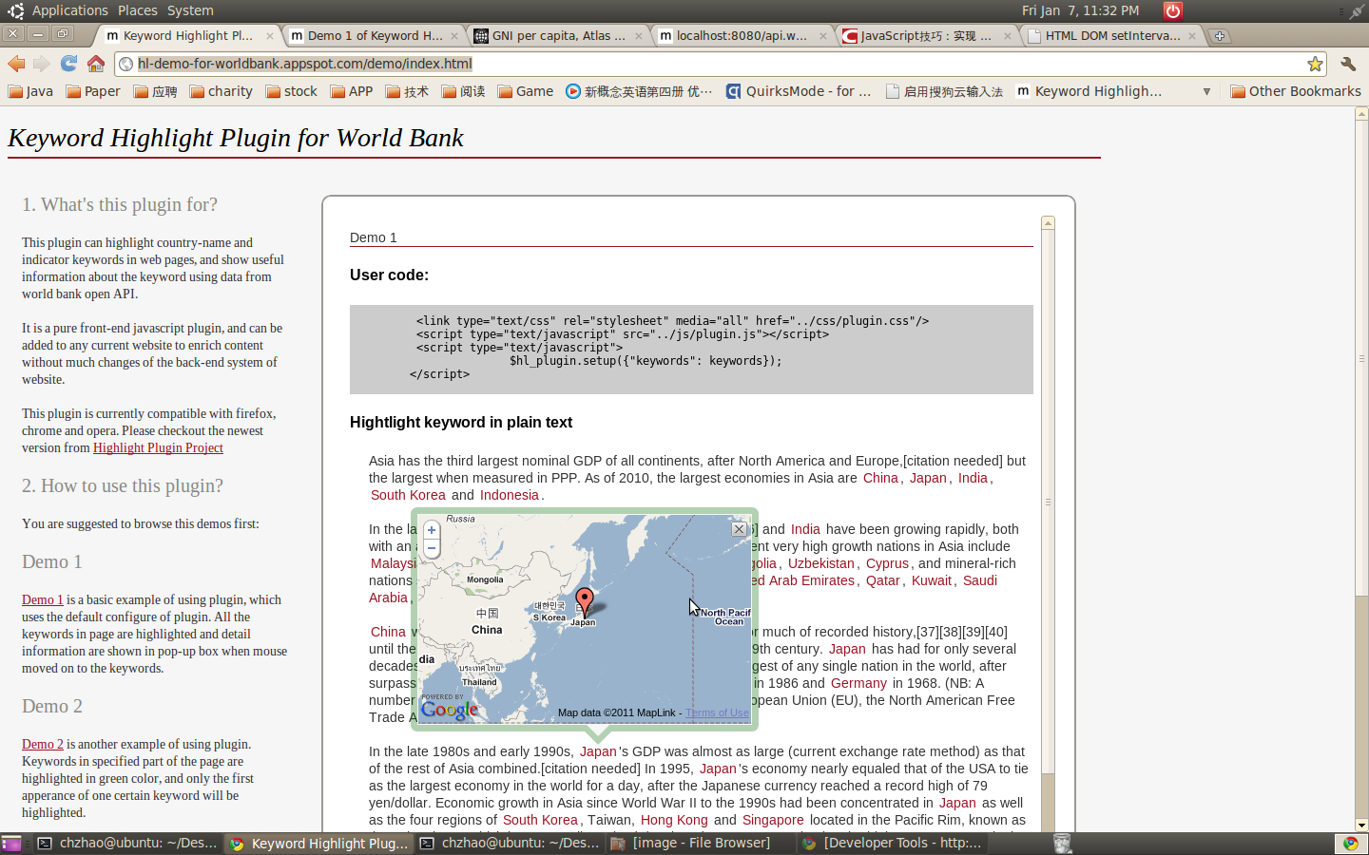
Task: Open a new browser tab
Action: 1220,36
